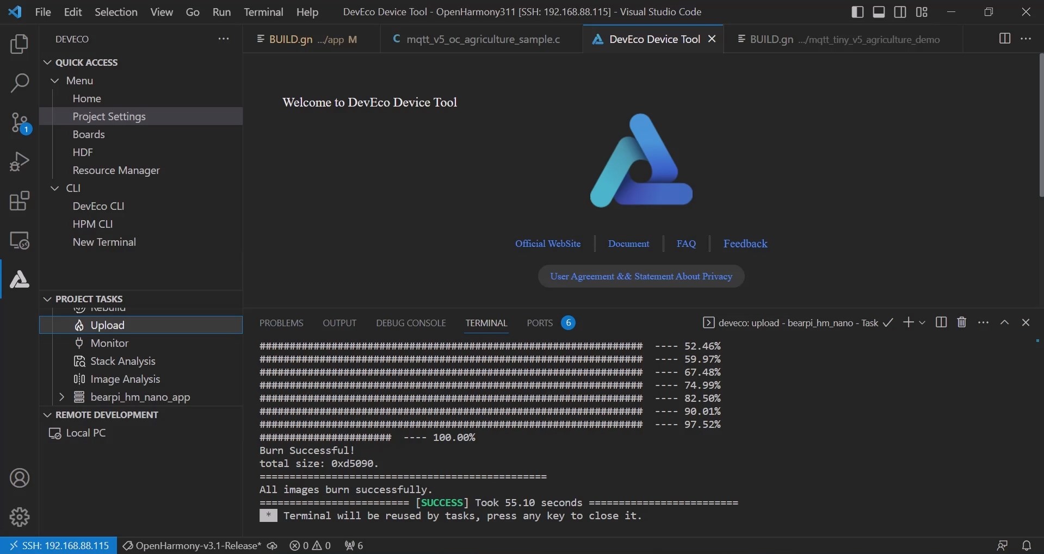Toggle secondary side bar visibility
This screenshot has width=1044, height=554.
(x=900, y=12)
